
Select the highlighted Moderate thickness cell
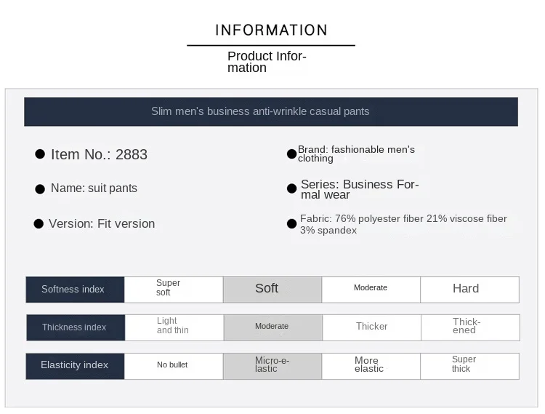point(273,327)
